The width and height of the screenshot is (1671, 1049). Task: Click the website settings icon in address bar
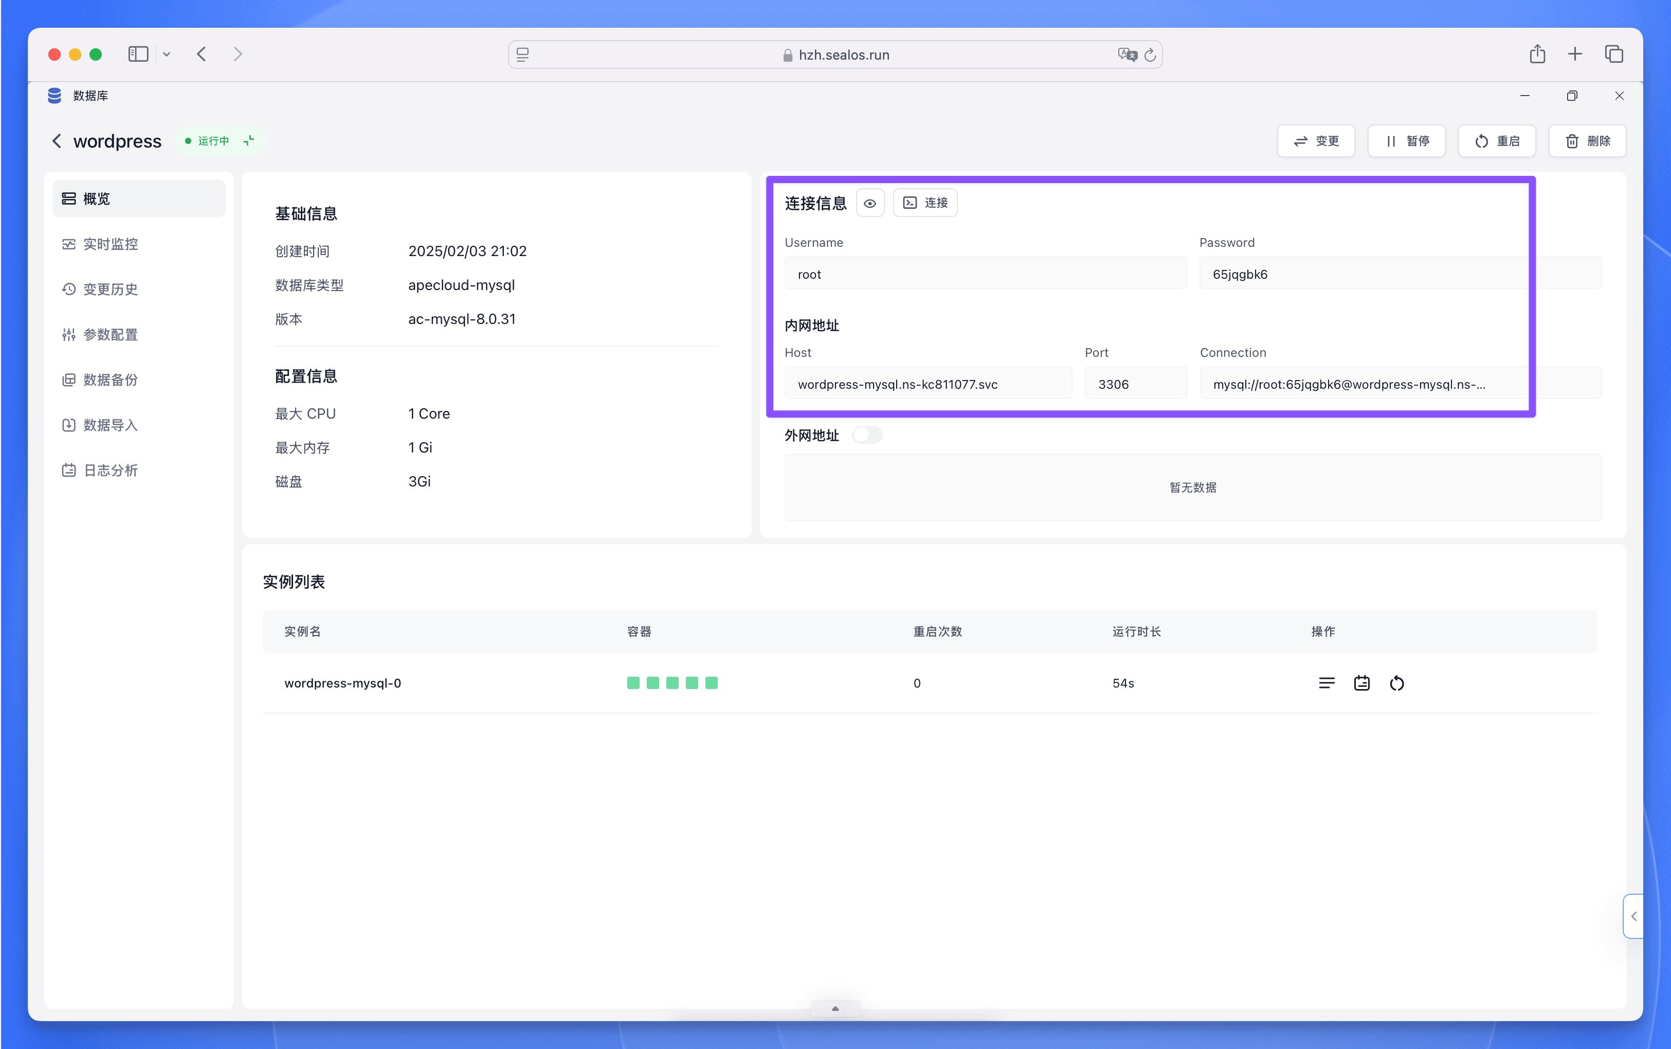pyautogui.click(x=522, y=55)
